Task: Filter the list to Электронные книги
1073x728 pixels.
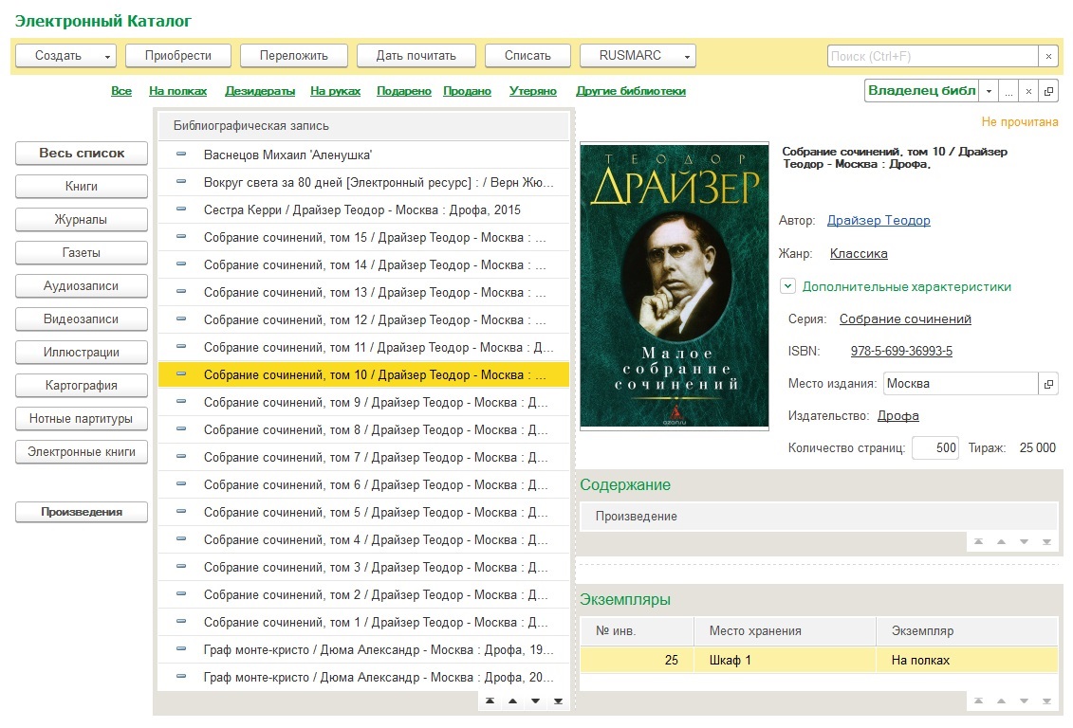Action: (x=82, y=451)
